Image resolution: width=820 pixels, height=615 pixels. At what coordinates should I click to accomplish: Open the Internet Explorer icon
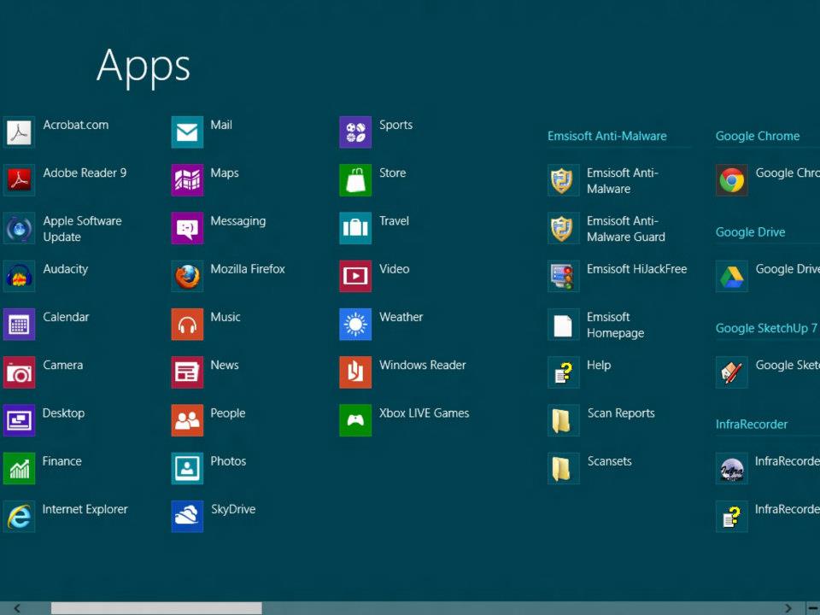(19, 517)
